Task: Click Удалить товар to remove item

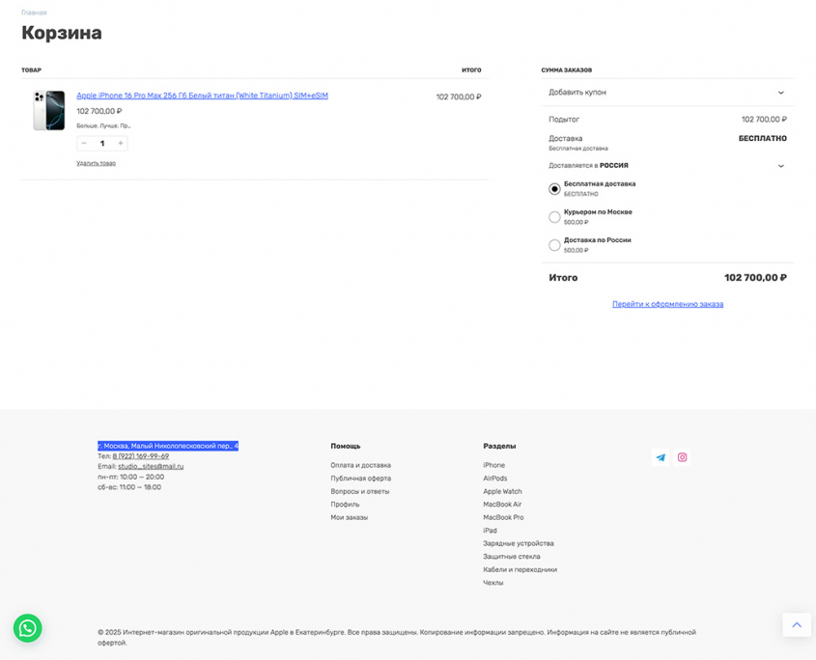Action: pyautogui.click(x=96, y=163)
